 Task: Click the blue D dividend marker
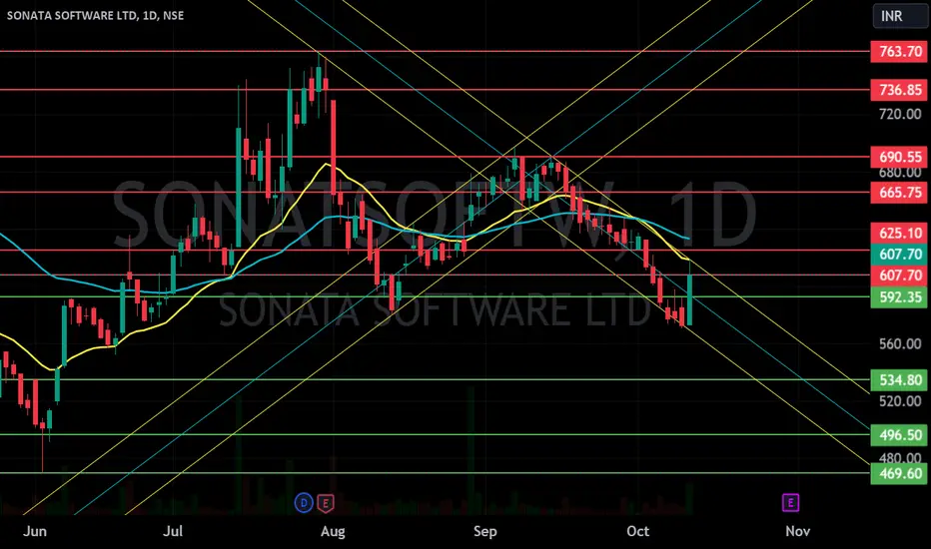tap(304, 503)
